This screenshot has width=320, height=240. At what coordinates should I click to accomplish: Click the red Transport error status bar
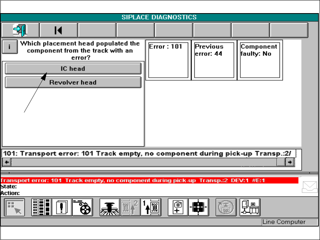pyautogui.click(x=149, y=180)
